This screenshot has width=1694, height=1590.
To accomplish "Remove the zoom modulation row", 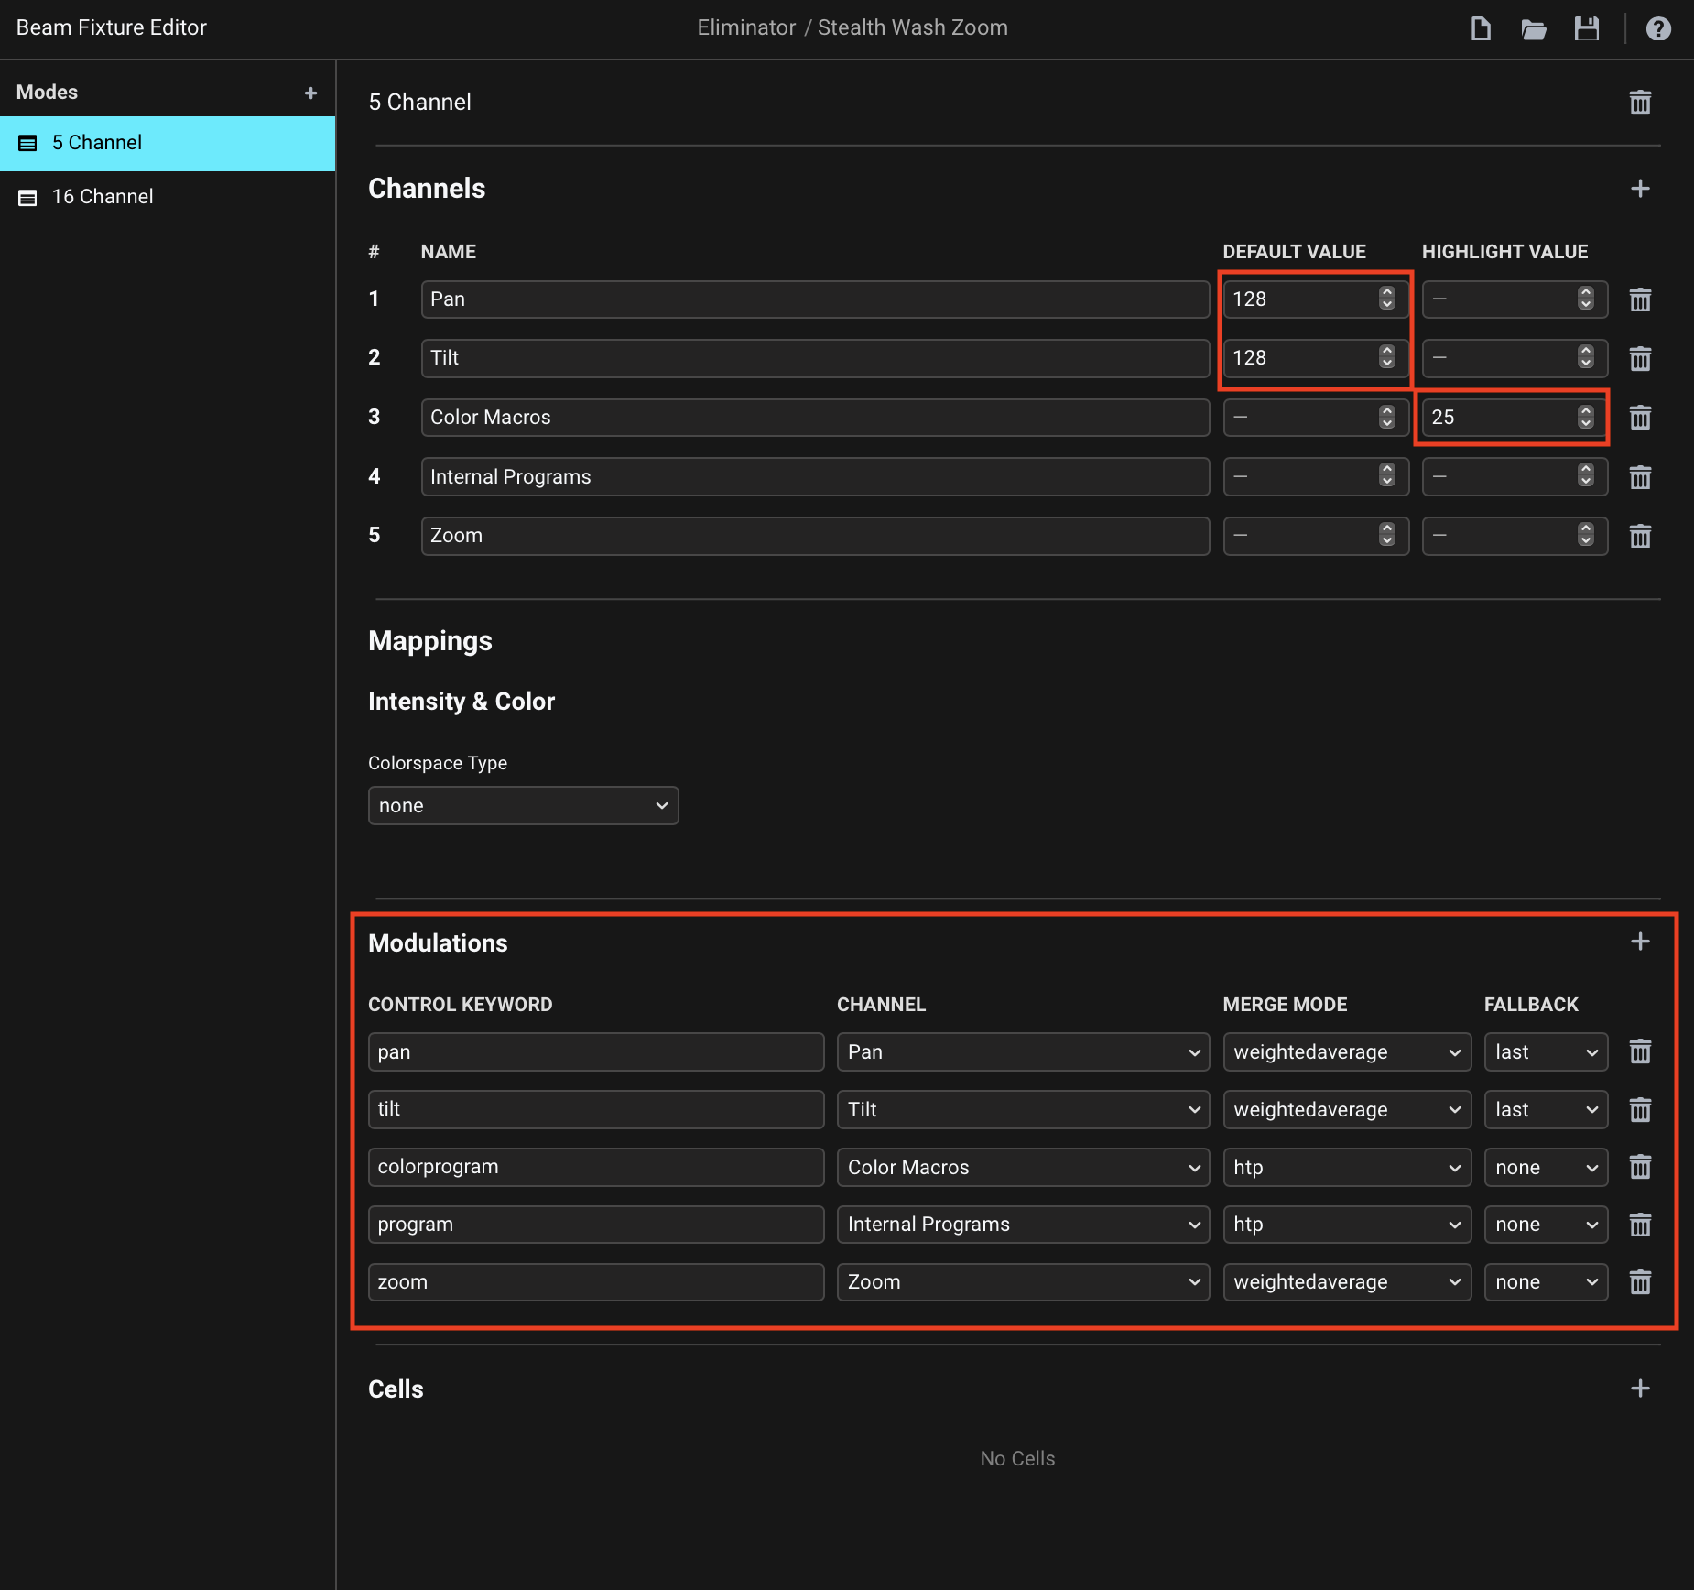I will pos(1640,1282).
